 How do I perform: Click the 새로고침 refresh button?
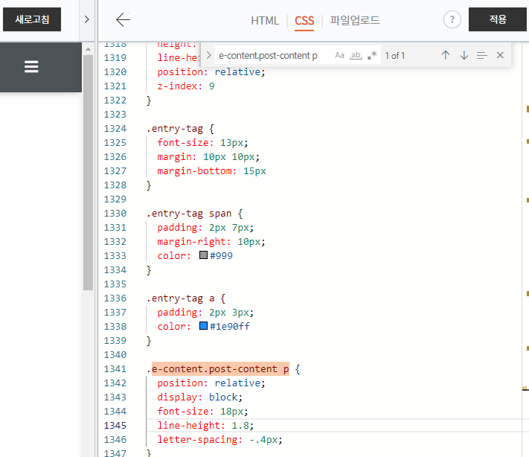[x=32, y=19]
